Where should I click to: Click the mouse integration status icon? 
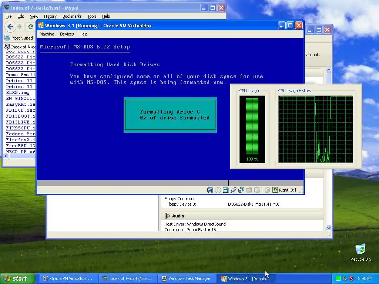(267, 190)
